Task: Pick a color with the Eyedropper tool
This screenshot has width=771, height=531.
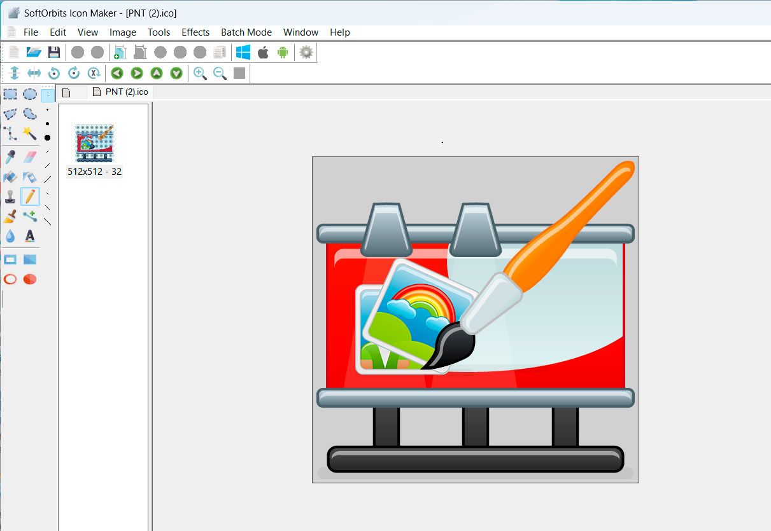Action: pyautogui.click(x=10, y=155)
